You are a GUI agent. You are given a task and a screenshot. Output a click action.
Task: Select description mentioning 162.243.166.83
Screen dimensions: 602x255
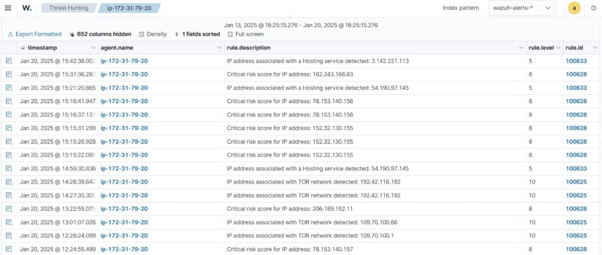pyautogui.click(x=290, y=74)
